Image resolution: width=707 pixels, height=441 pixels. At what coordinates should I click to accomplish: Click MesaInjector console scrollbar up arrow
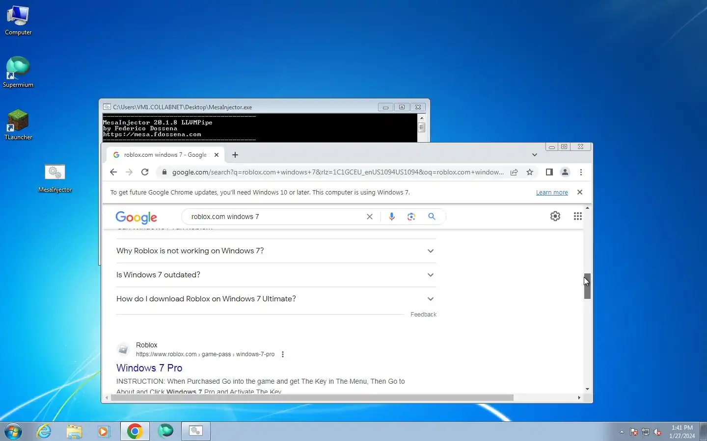click(x=421, y=118)
